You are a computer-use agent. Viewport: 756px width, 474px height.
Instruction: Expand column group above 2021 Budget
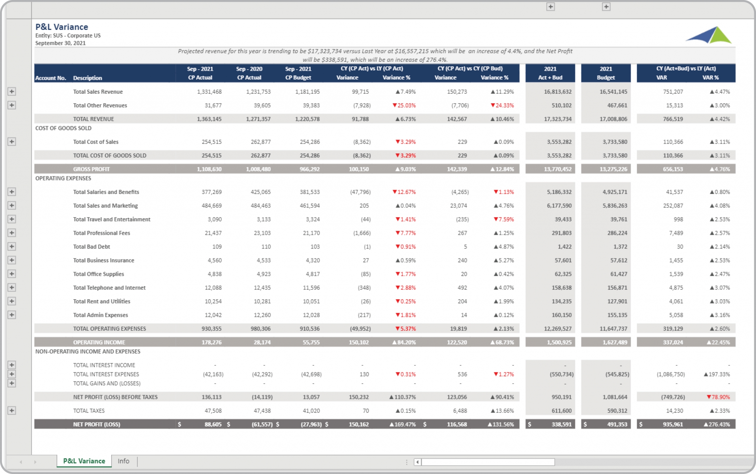606,7
